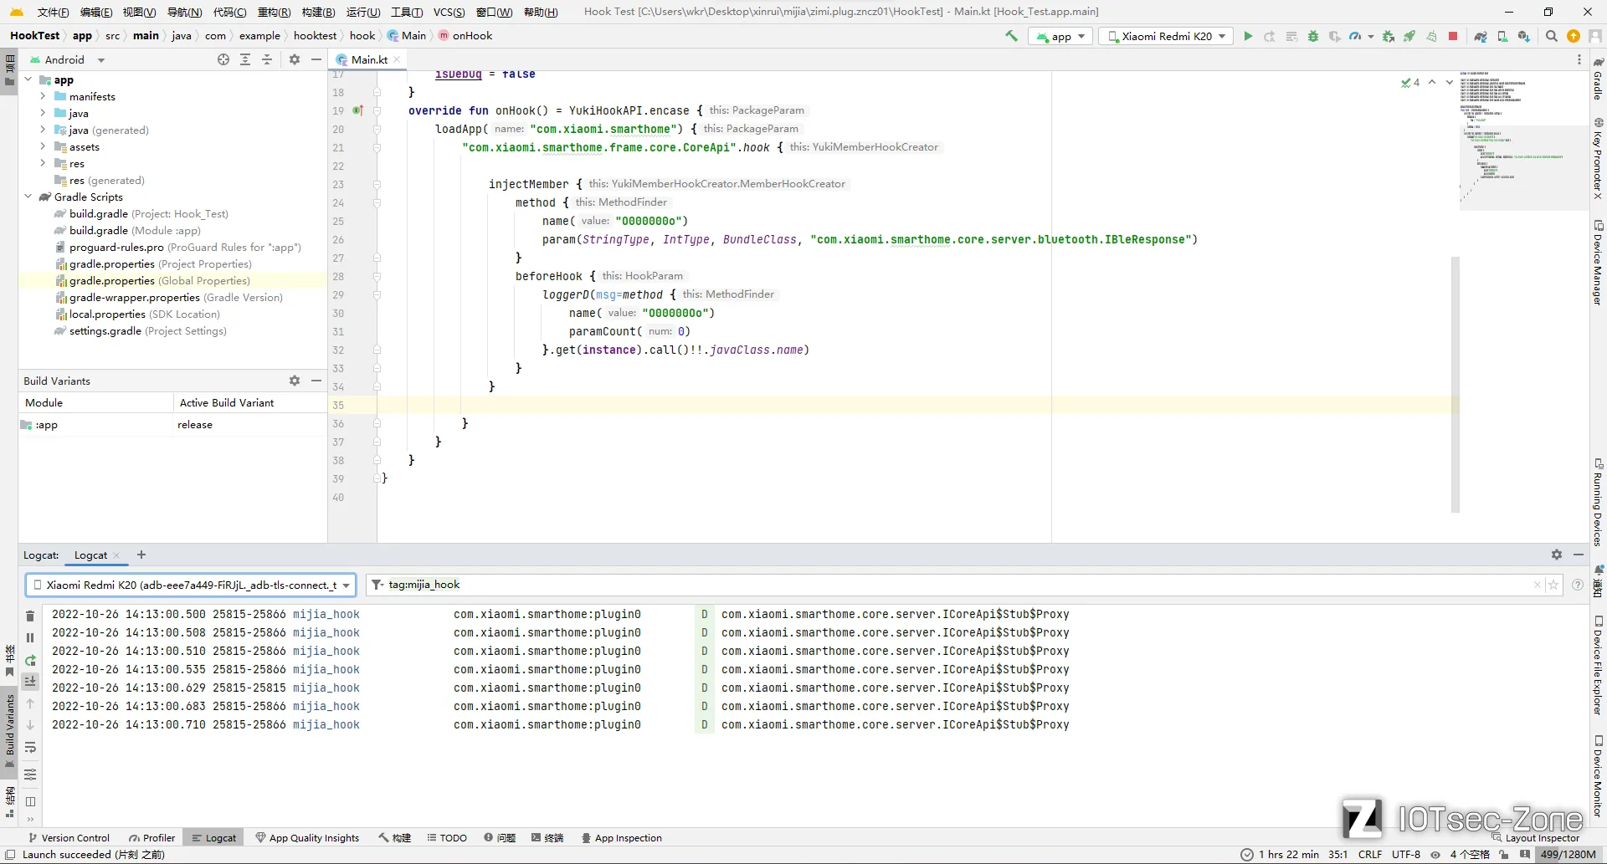Click the Version Control bottom button
1607x864 pixels.
point(69,837)
